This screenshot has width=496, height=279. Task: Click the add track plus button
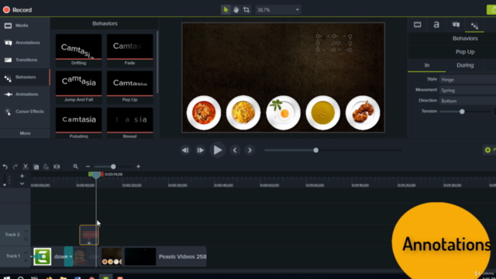click(x=22, y=176)
